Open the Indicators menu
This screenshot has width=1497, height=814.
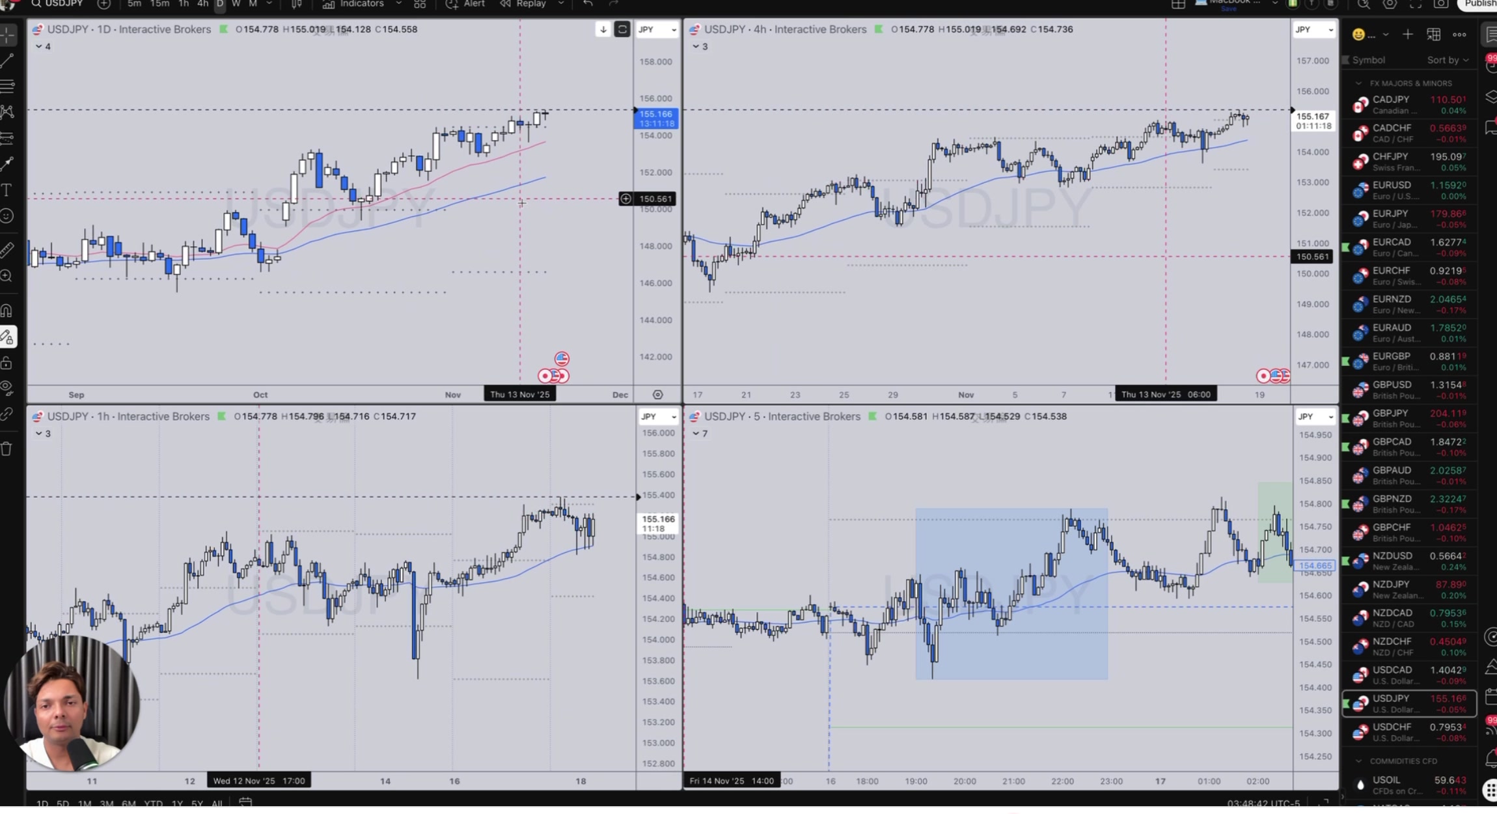[x=363, y=4]
